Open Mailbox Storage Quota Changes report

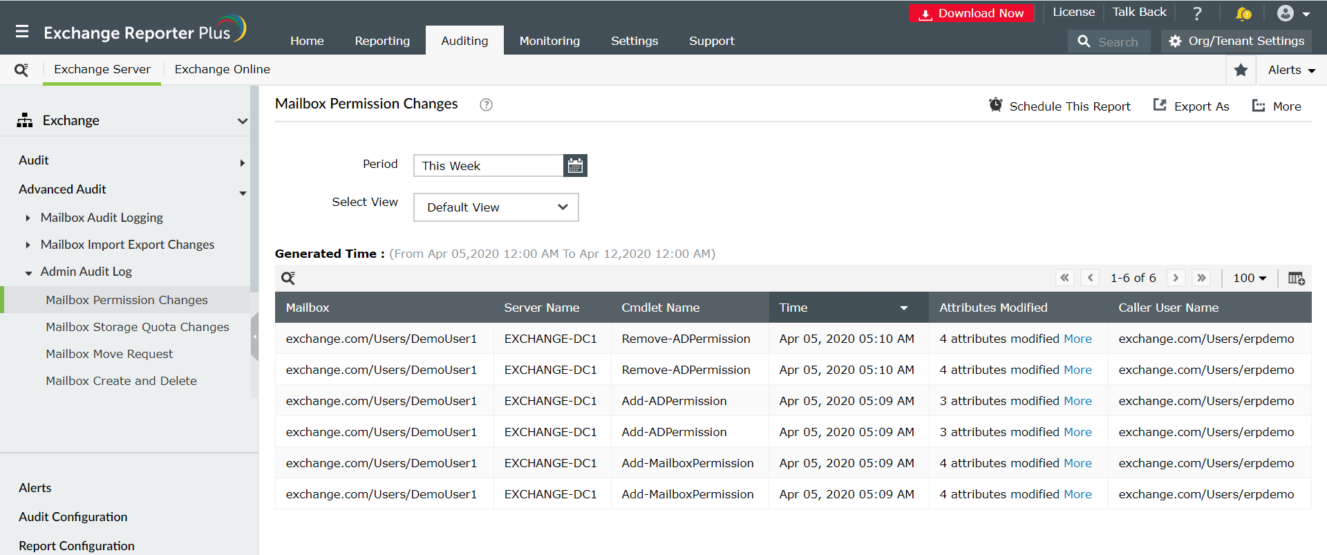pos(138,327)
